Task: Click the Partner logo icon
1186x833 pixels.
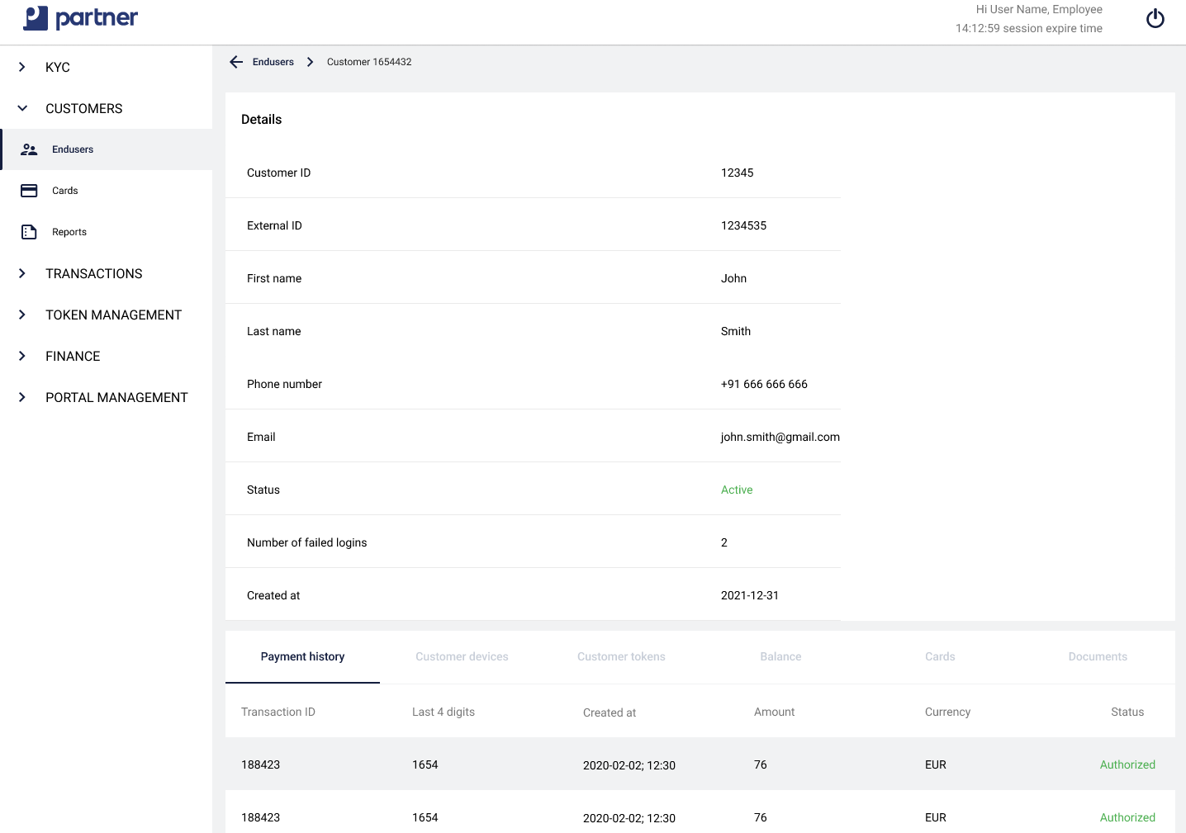Action: coord(36,18)
